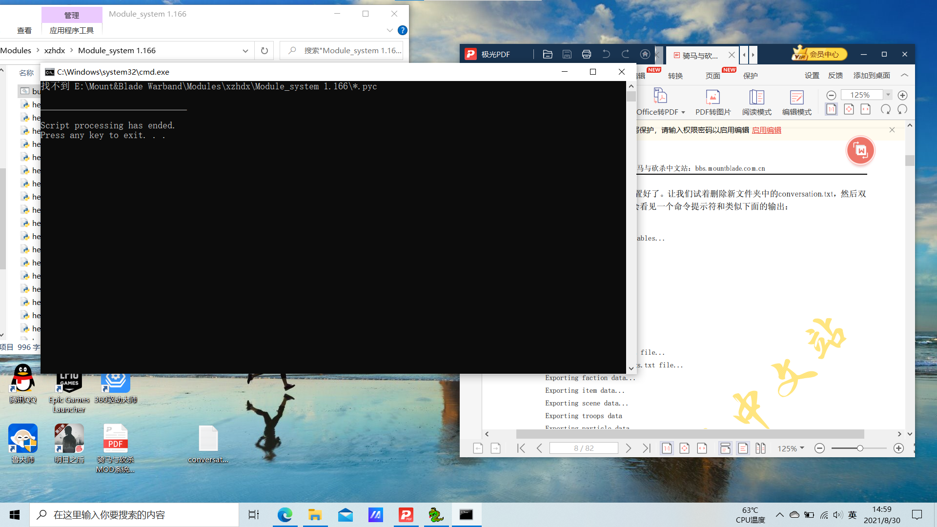Redo last action in 极光PDF
This screenshot has width=937, height=527.
(626, 54)
